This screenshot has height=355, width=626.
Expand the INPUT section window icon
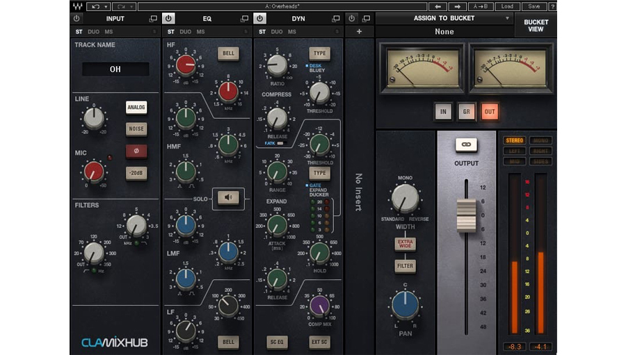tap(153, 19)
